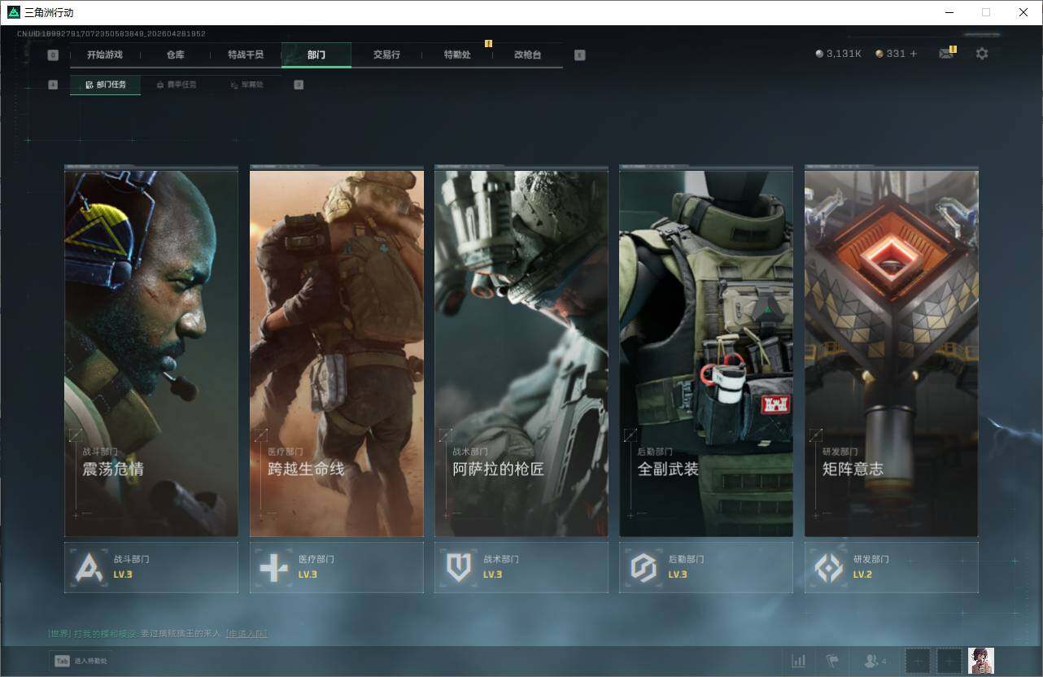
Task: Click the 战斗部门 emblem icon
Action: 89,567
